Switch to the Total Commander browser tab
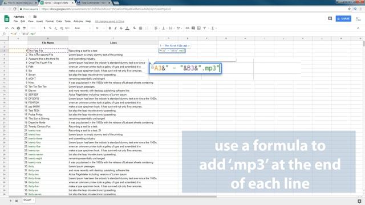This screenshot has width=365, height=205. pos(94,3)
